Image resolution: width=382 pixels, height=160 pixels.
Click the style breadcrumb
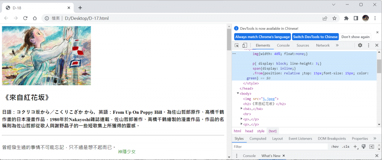(261, 131)
